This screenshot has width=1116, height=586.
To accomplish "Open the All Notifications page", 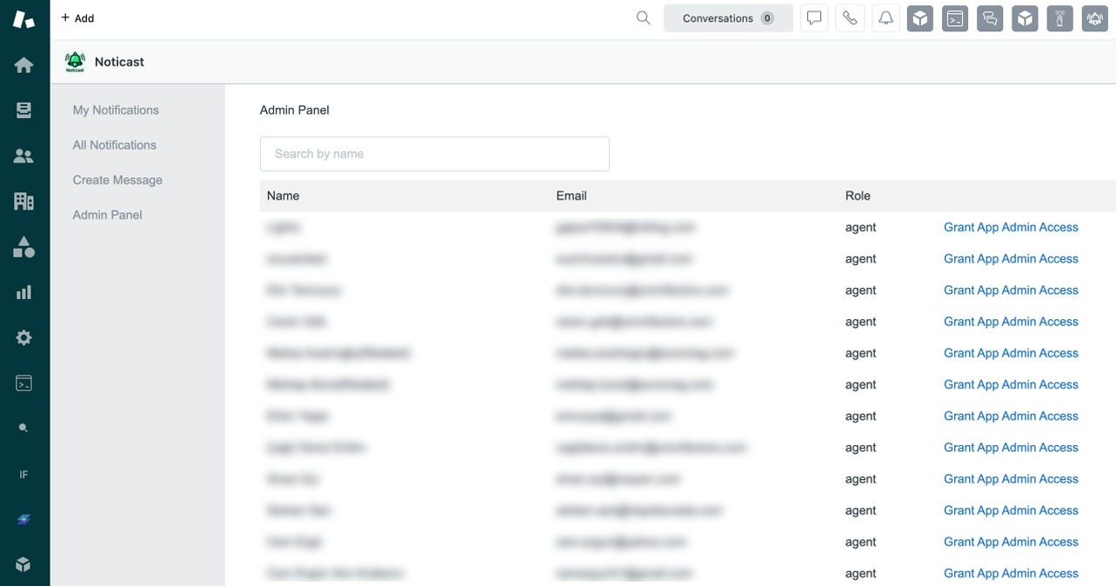I will (x=114, y=144).
